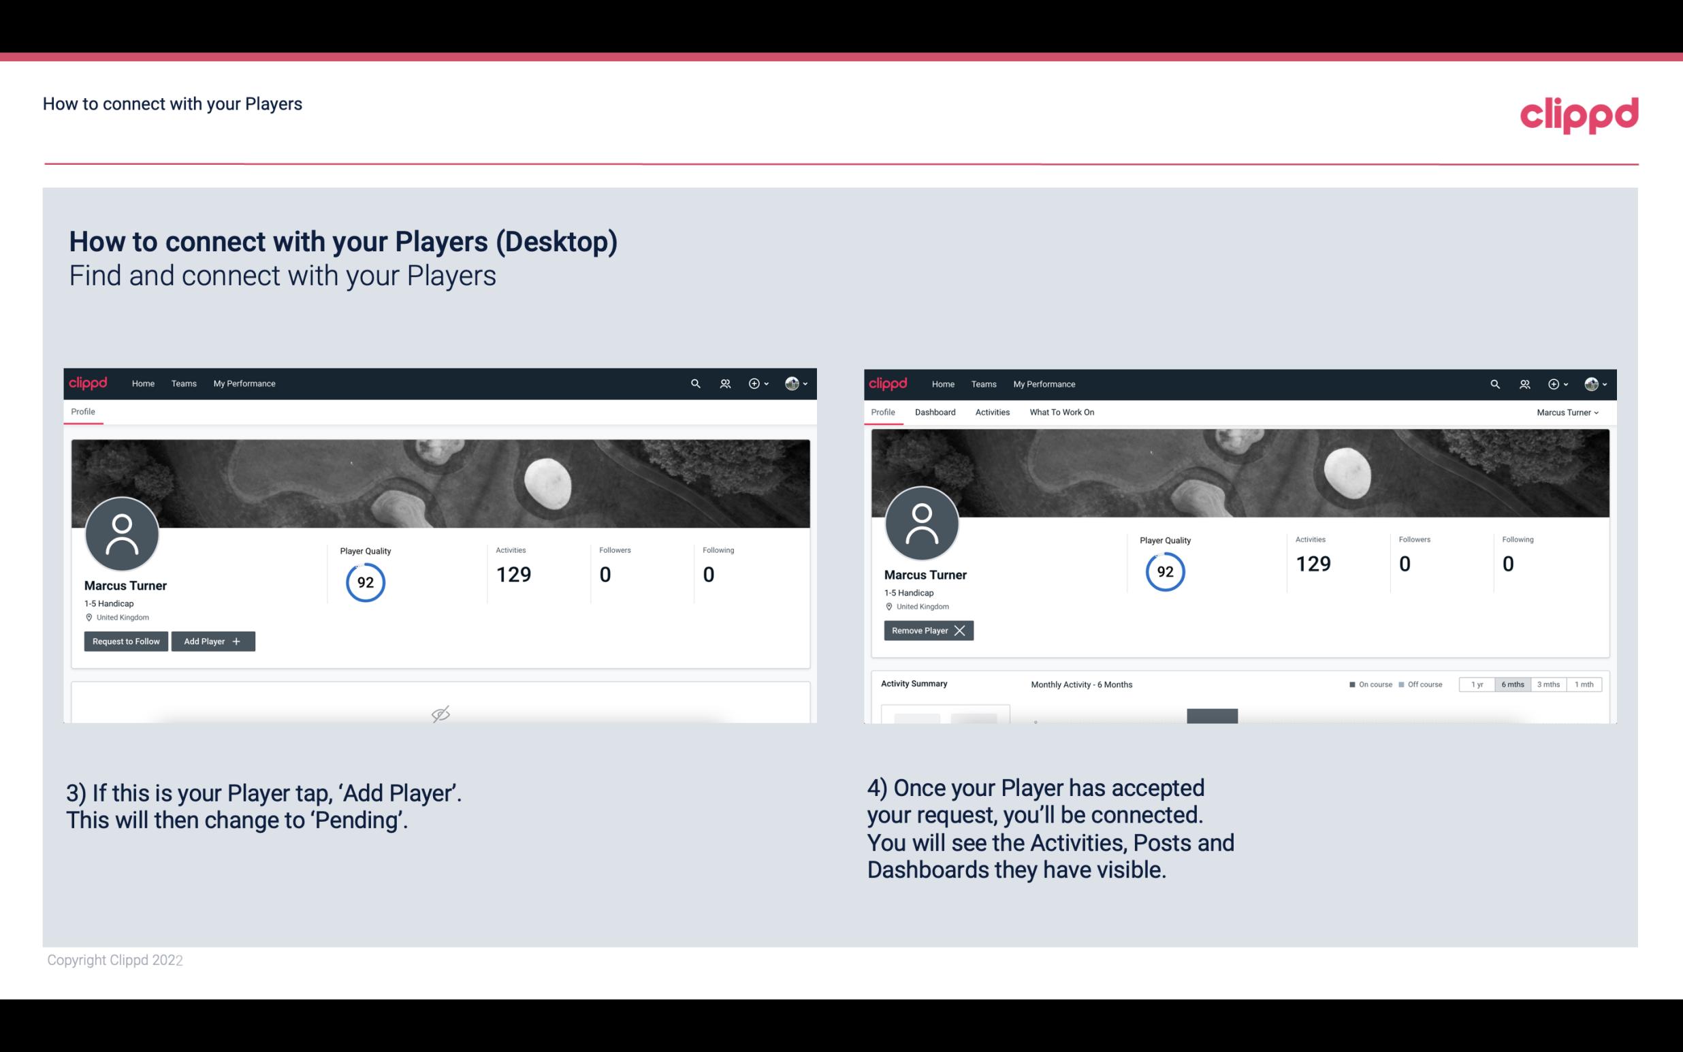This screenshot has height=1052, width=1683.
Task: Select the 'Dashboard' tab in right panel
Action: pyautogui.click(x=937, y=412)
